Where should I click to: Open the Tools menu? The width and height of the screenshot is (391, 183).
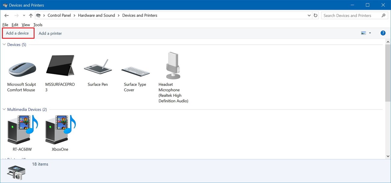point(38,25)
